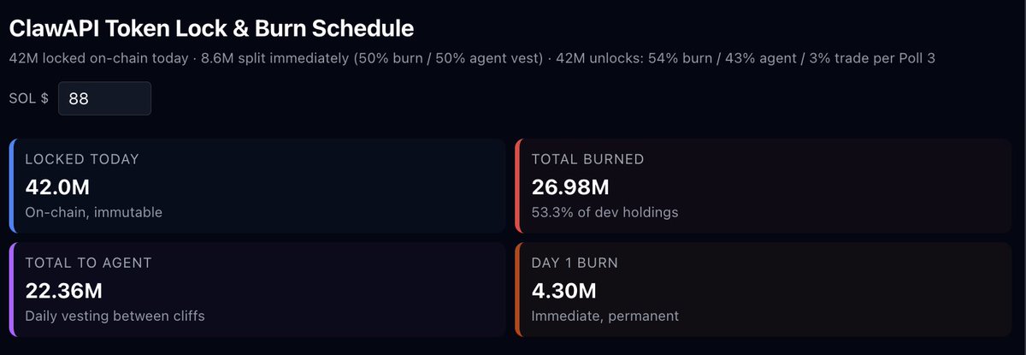Click the On-chain, immutable caption
Viewport: 1026px width, 355px height.
coord(93,212)
